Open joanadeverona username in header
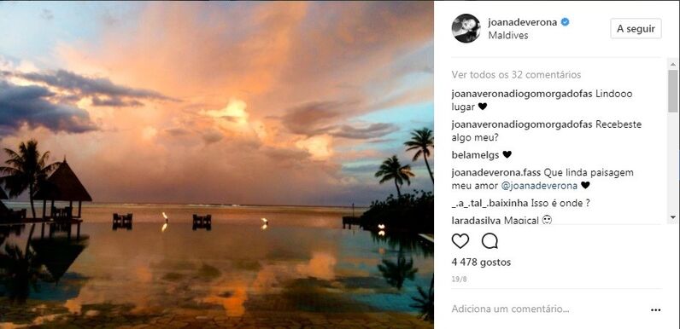 click(523, 22)
